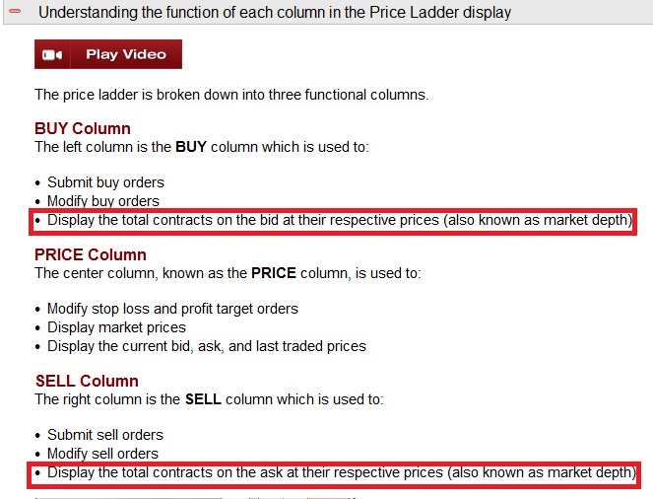Click the "Submit buy orders" bullet
The image size is (653, 499).
(105, 182)
